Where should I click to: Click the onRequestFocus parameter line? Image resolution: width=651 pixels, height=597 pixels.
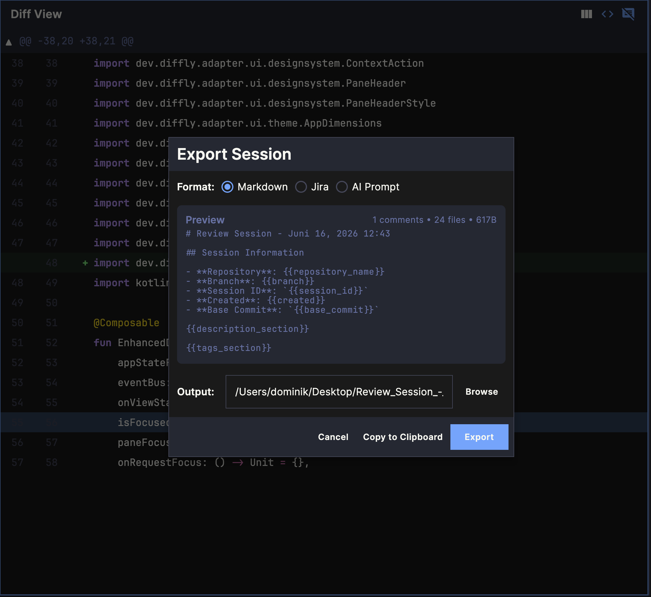[213, 463]
